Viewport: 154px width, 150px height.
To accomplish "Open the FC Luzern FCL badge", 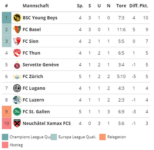I will (x=17, y=100).
